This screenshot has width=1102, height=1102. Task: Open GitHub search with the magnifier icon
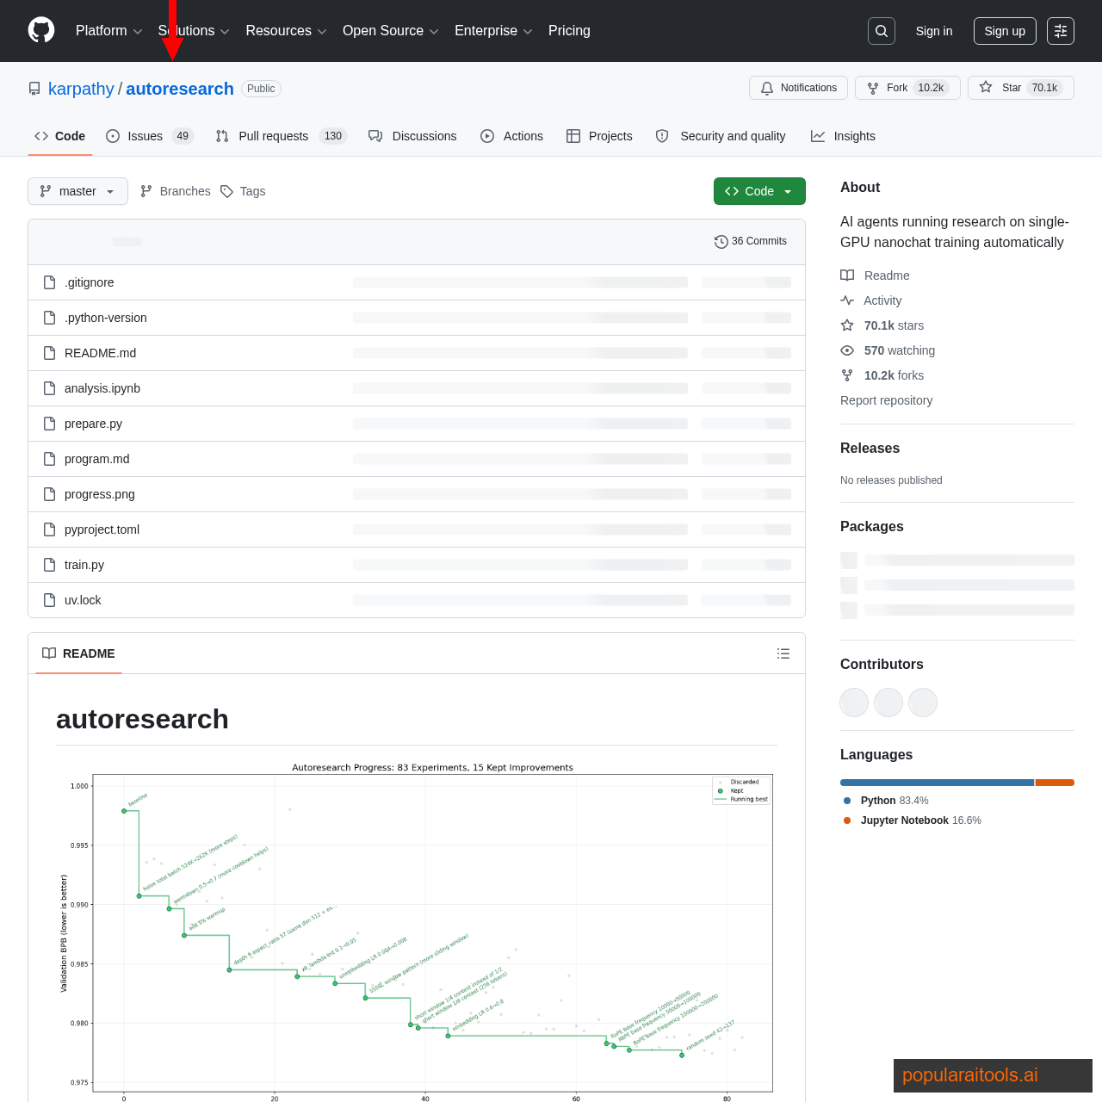(x=881, y=30)
